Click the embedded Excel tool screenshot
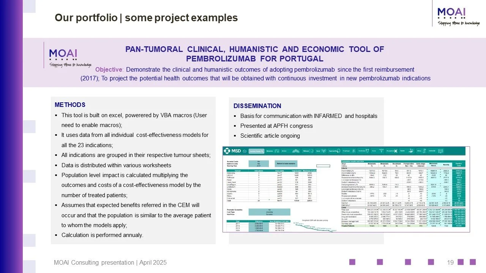Image resolution: width=486 pixels, height=273 pixels. point(346,189)
